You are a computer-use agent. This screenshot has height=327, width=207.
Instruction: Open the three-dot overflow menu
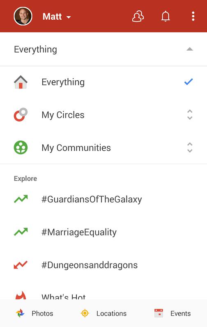coord(193,16)
